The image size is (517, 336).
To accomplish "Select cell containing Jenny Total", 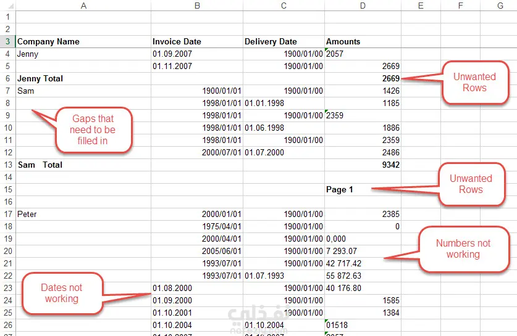I will pyautogui.click(x=83, y=79).
